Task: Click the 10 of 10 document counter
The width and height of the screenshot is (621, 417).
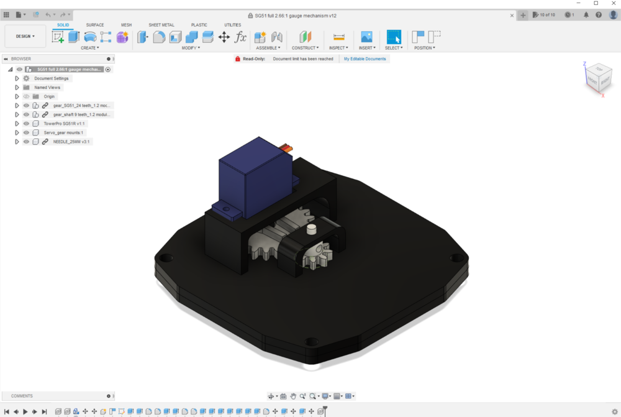Action: pos(544,15)
